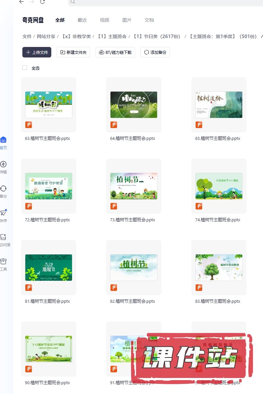Image resolution: width=263 pixels, height=394 pixels.
Task: Switch to the 图片 tab
Action: point(127,20)
